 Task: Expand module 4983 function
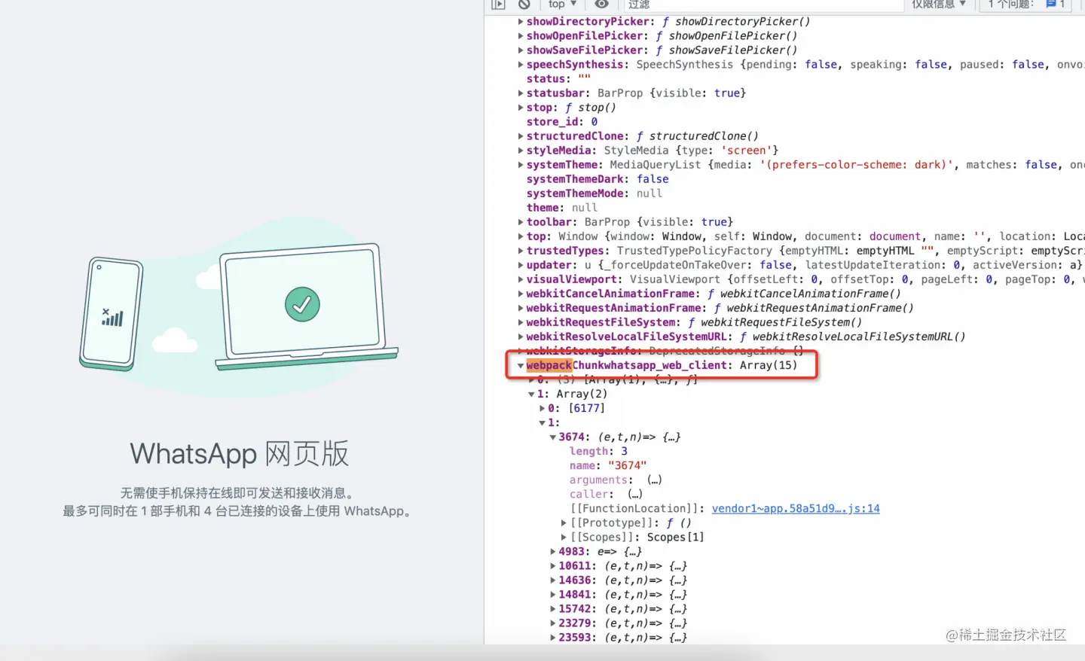click(x=553, y=552)
